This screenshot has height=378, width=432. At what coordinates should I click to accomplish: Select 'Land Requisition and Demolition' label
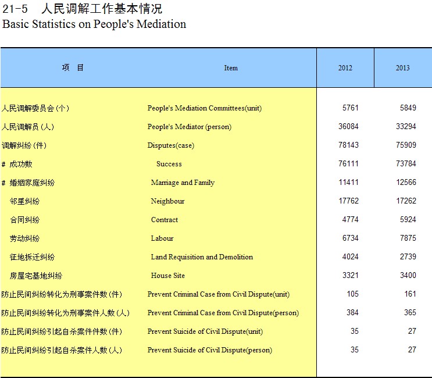[x=202, y=257]
